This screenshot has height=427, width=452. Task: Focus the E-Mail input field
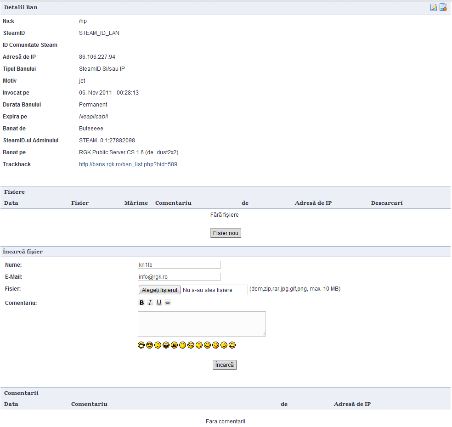click(179, 277)
